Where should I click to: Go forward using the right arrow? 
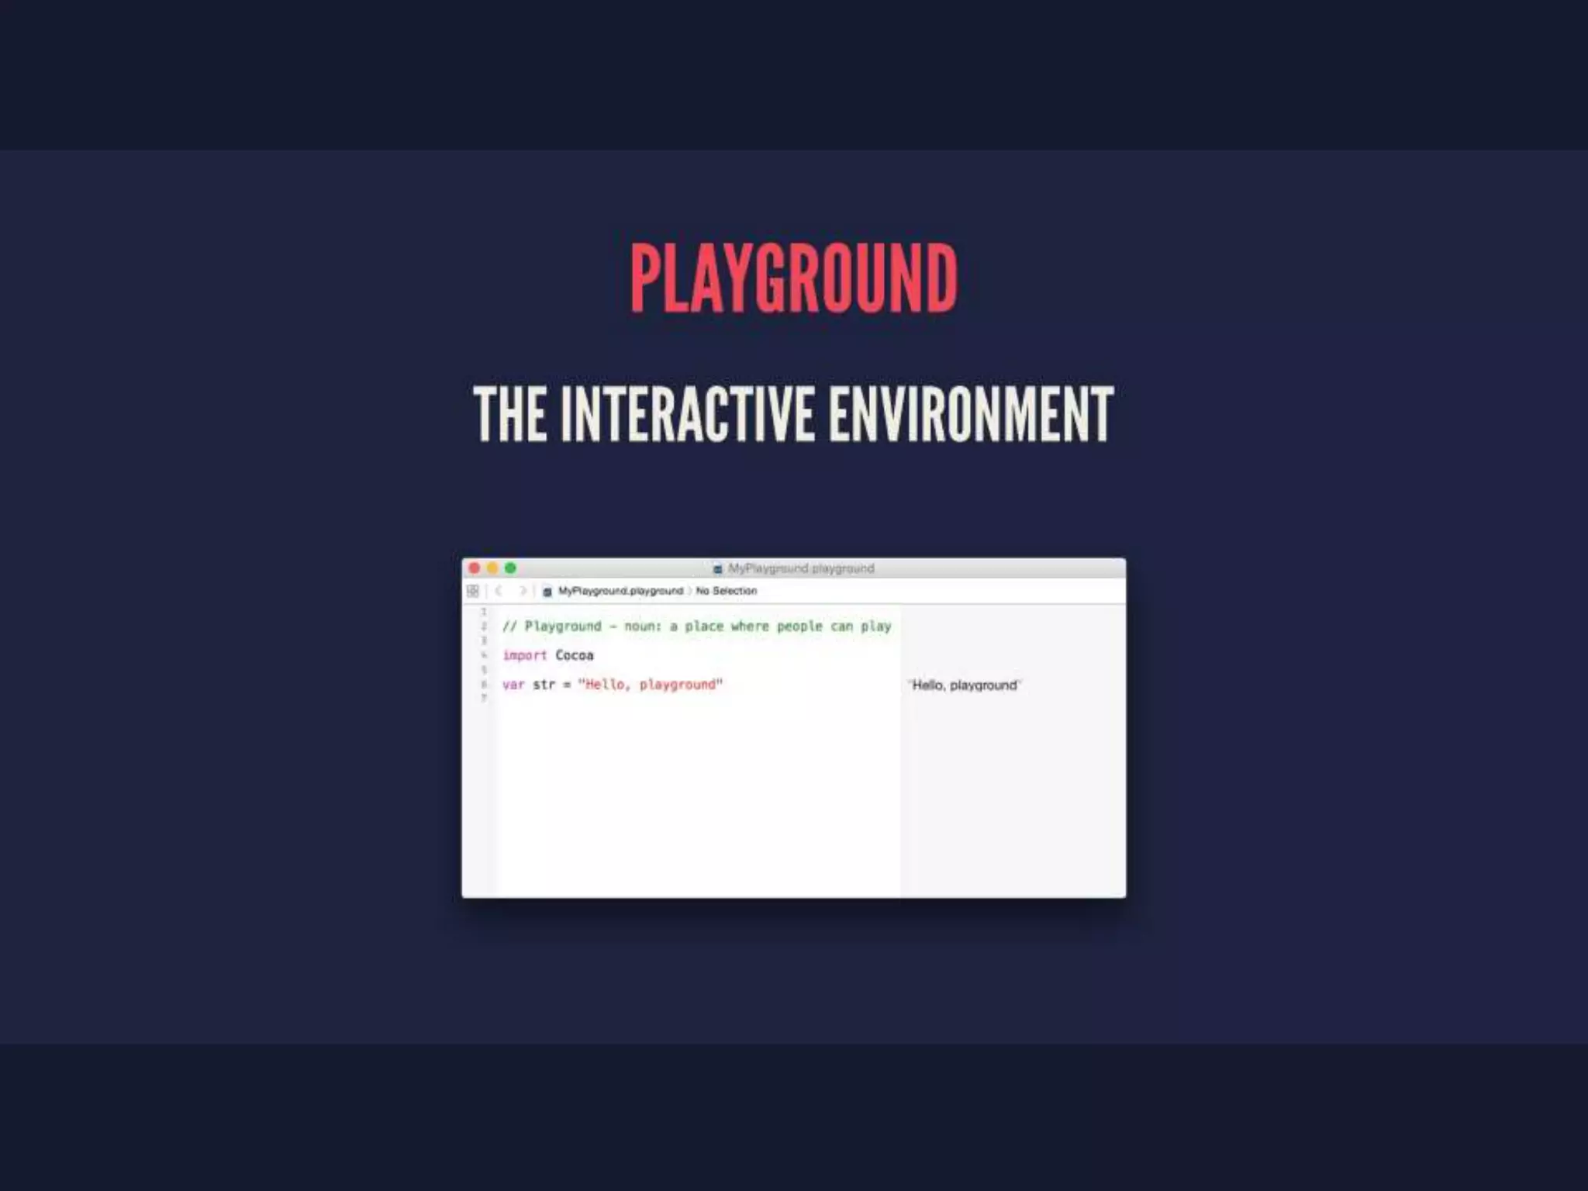pyautogui.click(x=523, y=591)
